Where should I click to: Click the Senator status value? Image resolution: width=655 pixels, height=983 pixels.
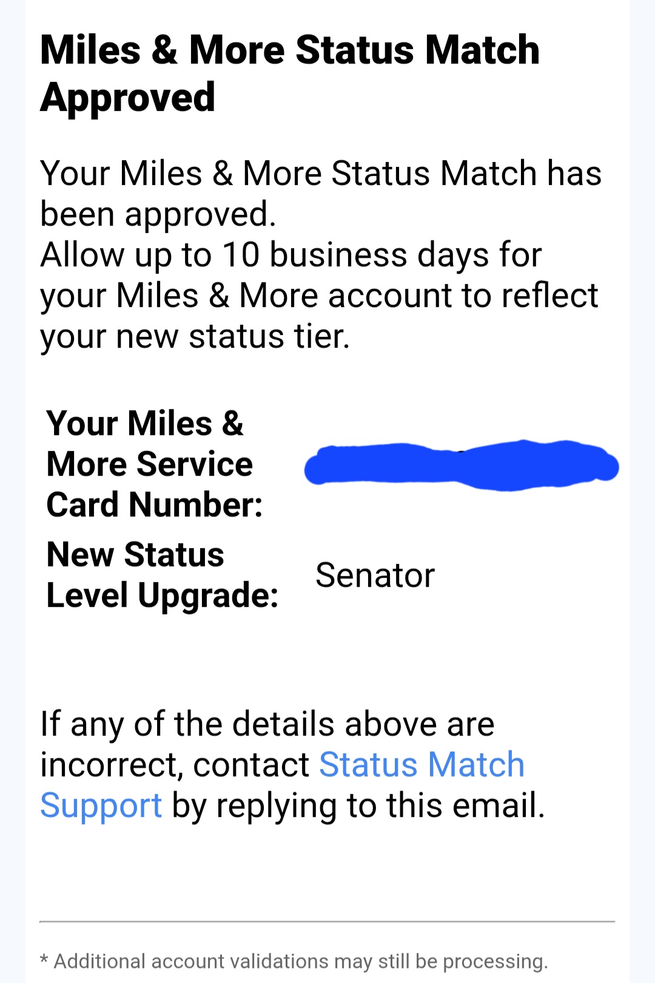[x=375, y=575]
